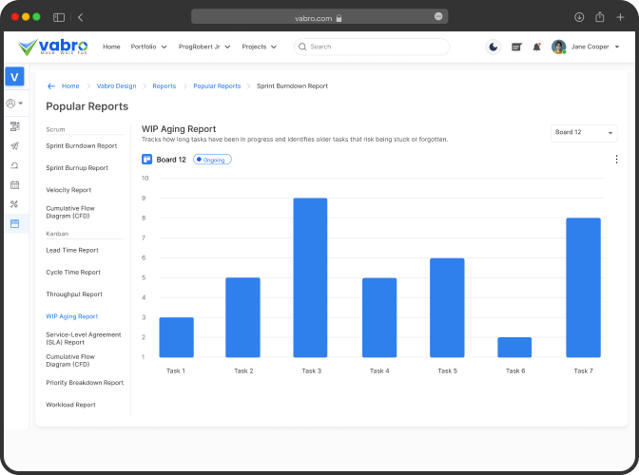Image resolution: width=639 pixels, height=475 pixels.
Task: Click the Search input field
Action: coord(376,47)
